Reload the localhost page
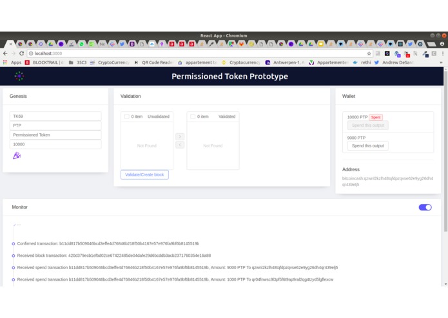The width and height of the screenshot is (448, 318). click(x=21, y=53)
